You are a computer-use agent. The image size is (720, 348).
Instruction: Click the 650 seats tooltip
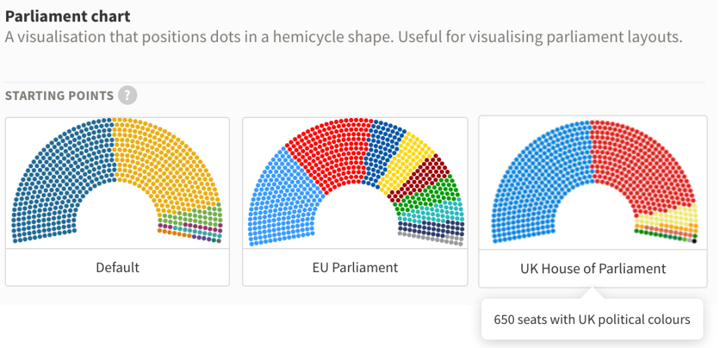click(x=592, y=319)
